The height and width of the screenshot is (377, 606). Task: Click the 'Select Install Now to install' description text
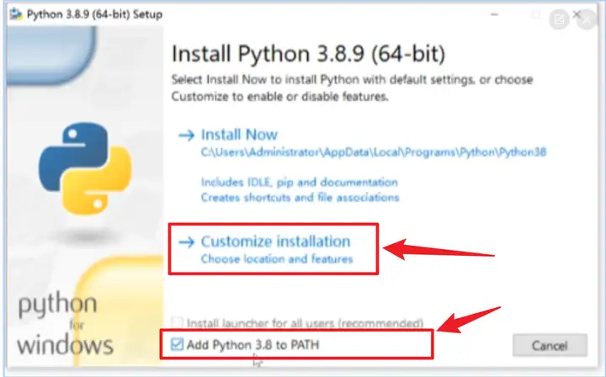point(352,88)
